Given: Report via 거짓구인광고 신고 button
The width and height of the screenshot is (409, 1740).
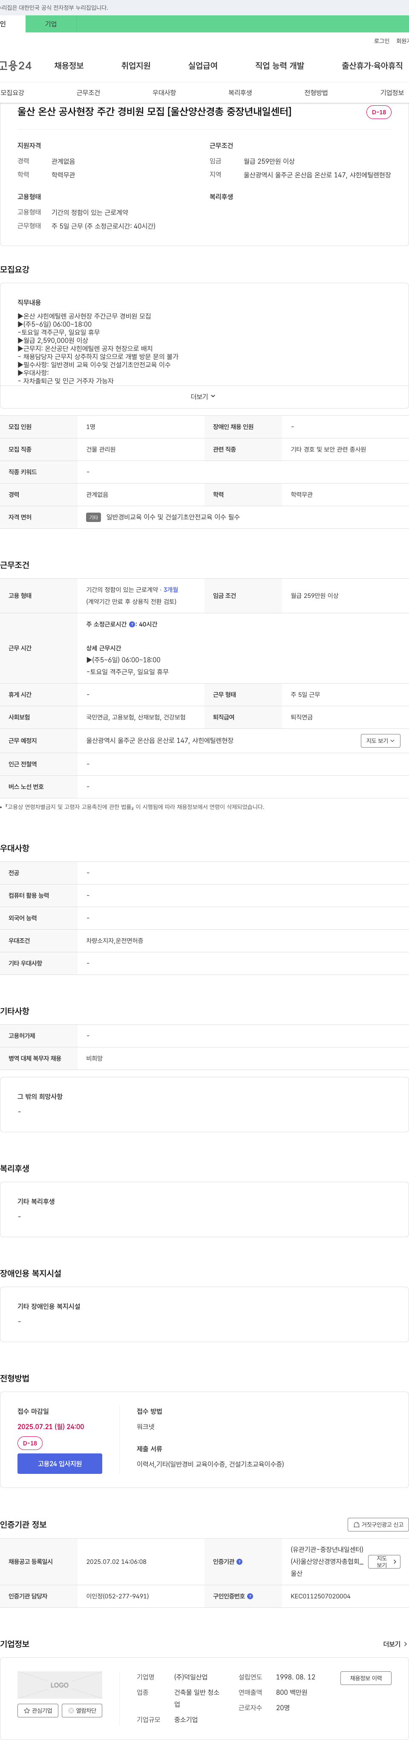Looking at the screenshot, I should tap(378, 1525).
